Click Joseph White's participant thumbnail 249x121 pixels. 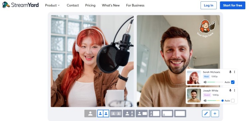pyautogui.click(x=194, y=95)
